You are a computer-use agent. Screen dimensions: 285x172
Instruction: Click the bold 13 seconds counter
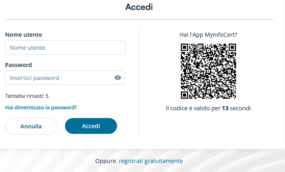225,108
